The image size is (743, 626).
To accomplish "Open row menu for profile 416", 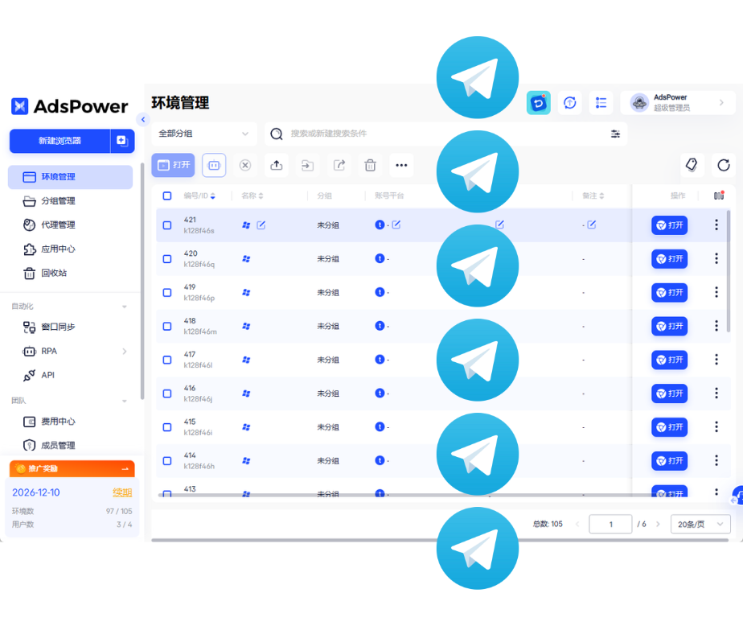I will 716,393.
